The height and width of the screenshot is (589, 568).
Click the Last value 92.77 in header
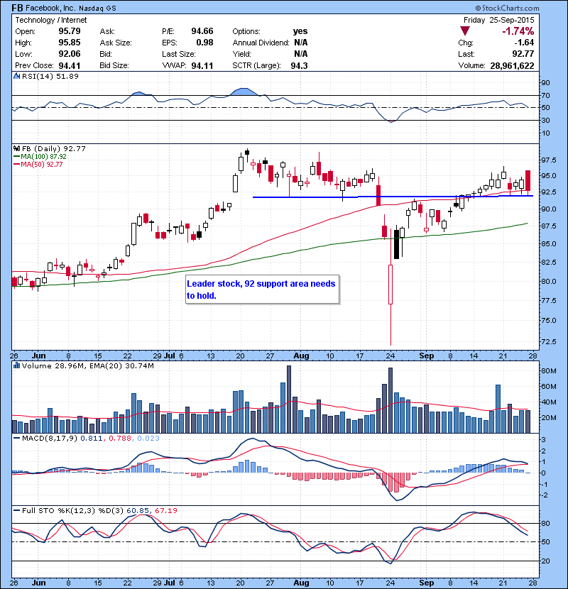coord(523,54)
